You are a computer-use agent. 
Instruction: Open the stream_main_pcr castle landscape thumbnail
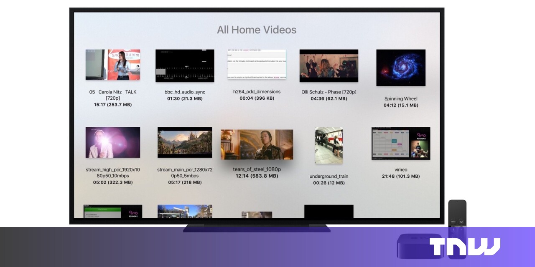click(185, 142)
